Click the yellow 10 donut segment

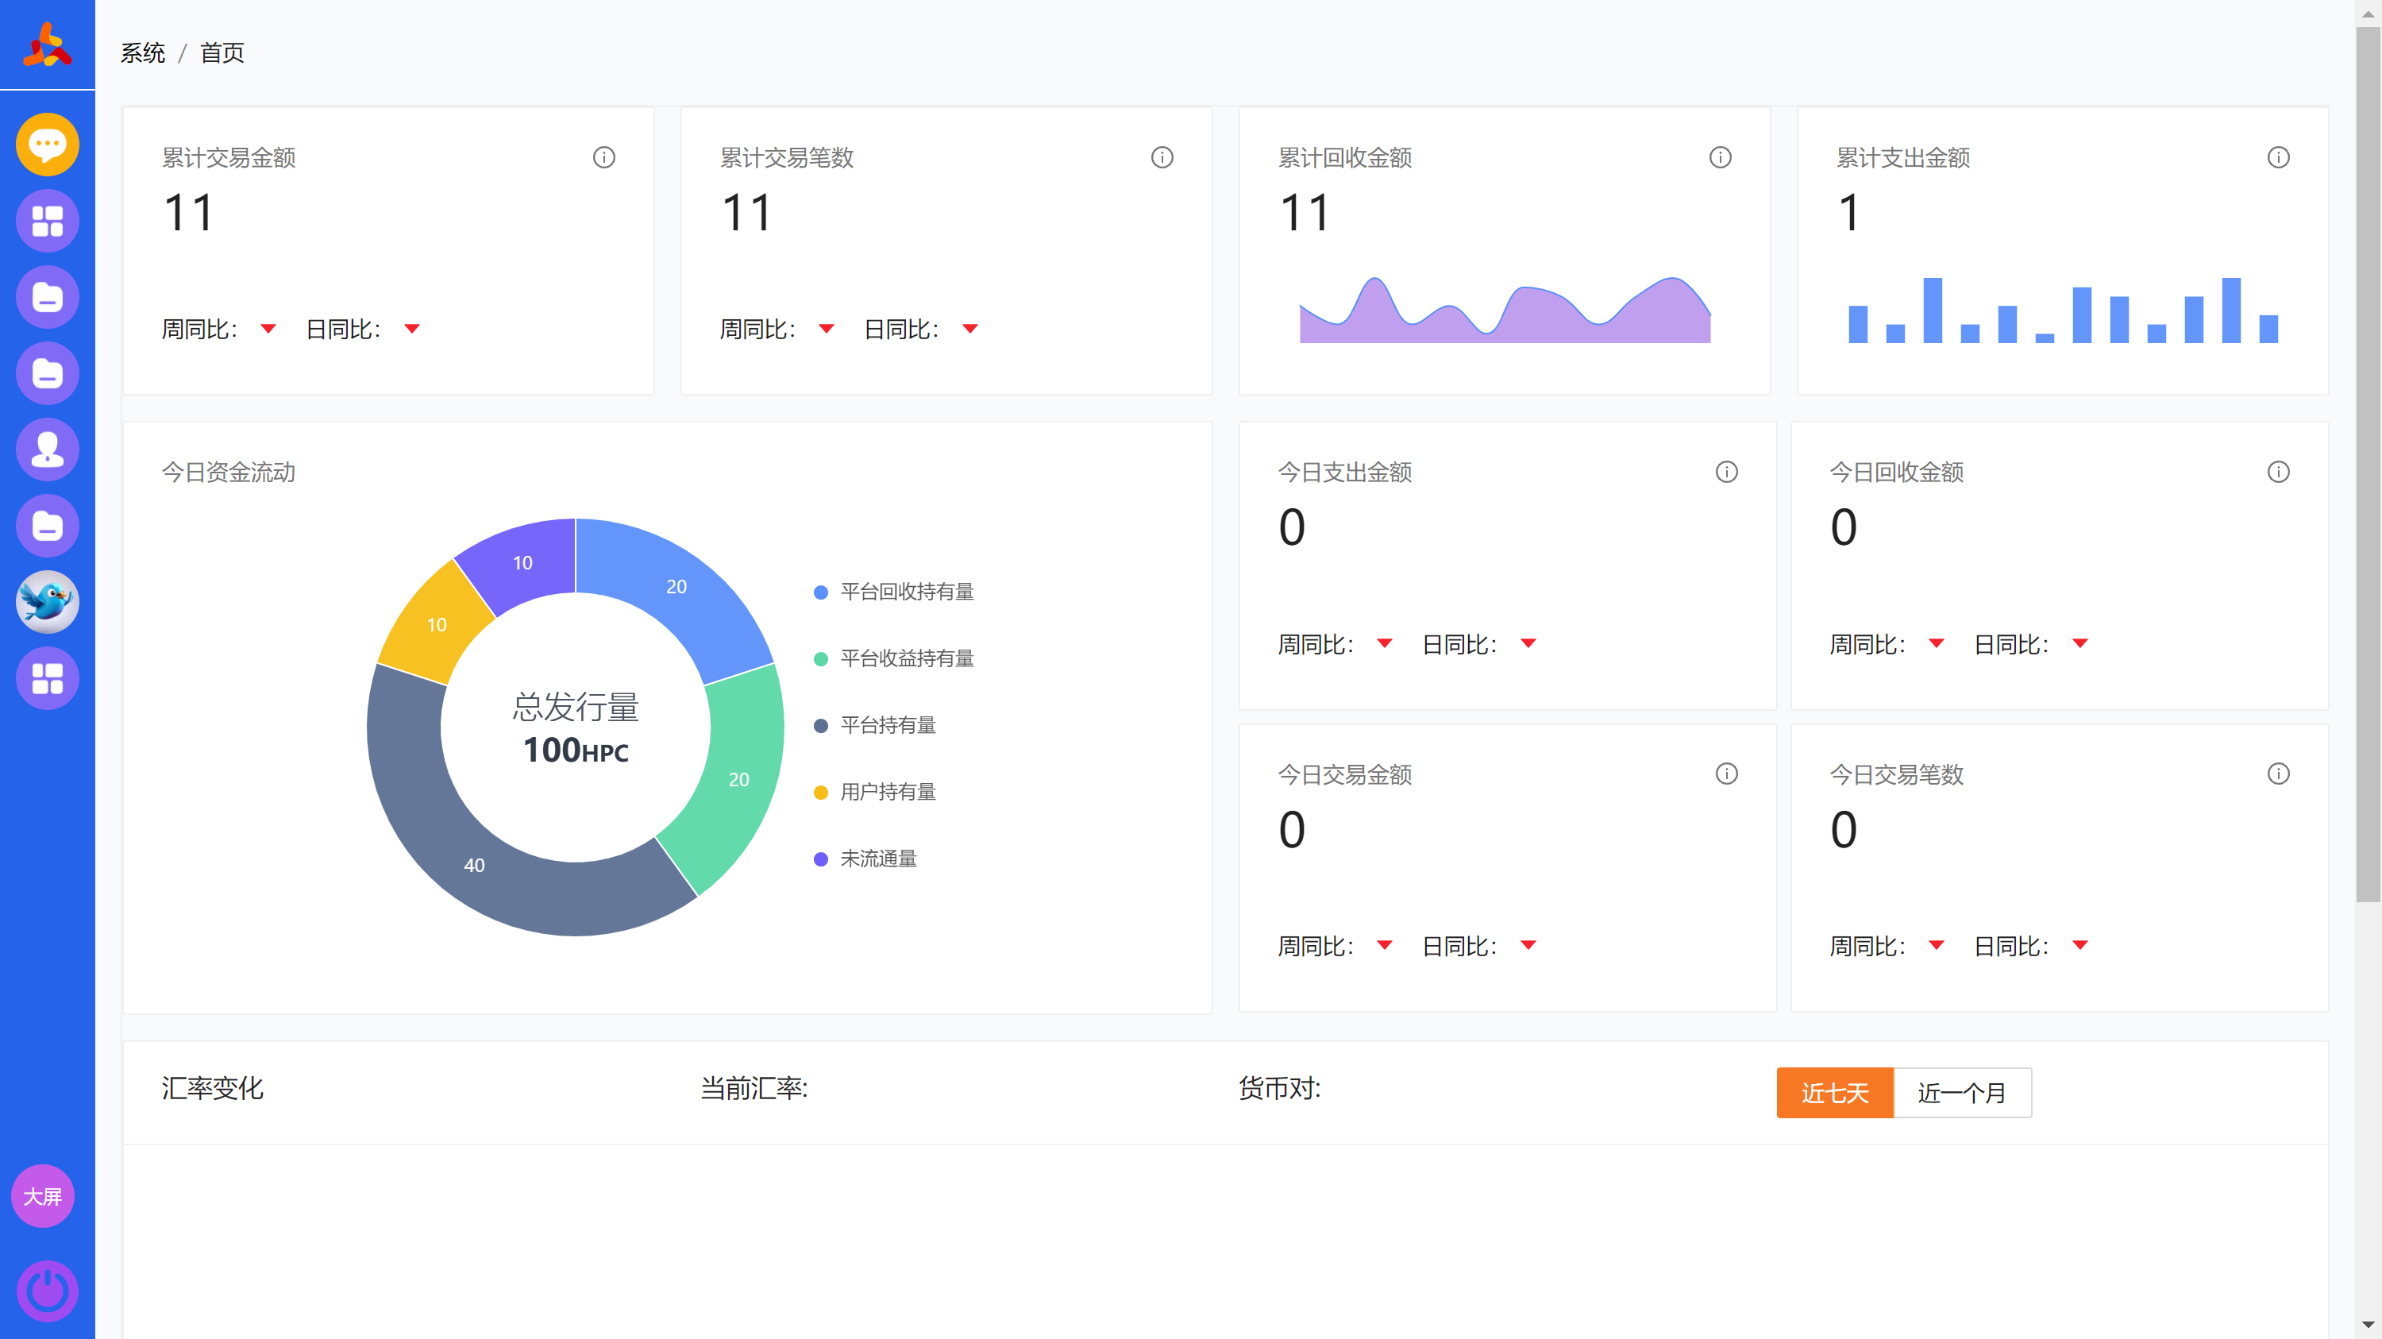[437, 625]
